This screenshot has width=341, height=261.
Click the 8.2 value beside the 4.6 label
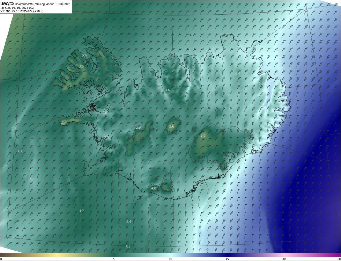pos(160,85)
